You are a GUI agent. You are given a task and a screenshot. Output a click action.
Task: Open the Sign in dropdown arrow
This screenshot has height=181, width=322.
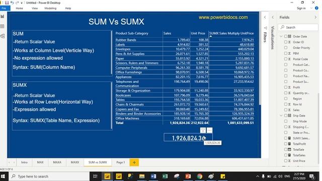tap(311, 8)
